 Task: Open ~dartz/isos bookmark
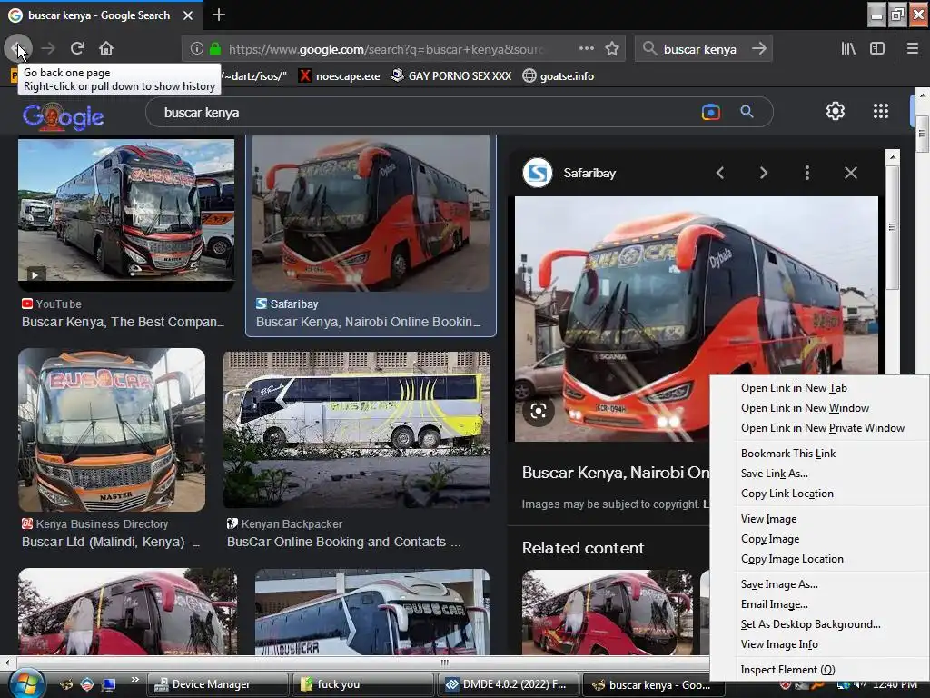click(255, 76)
